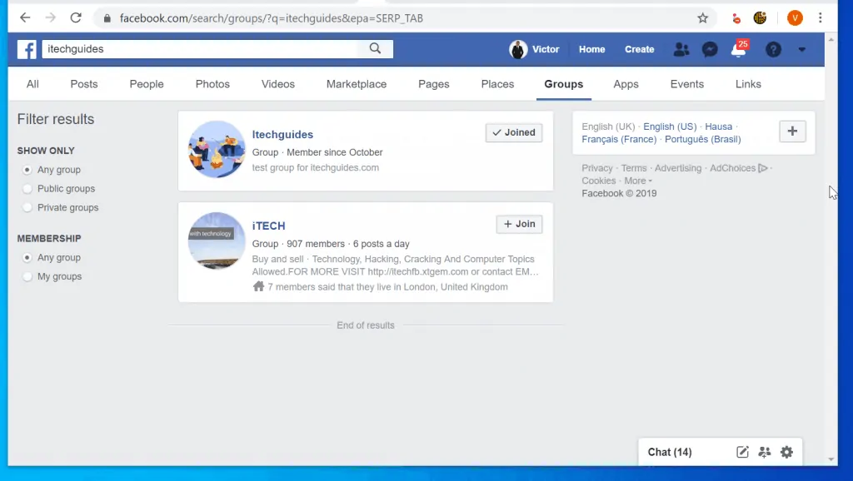The height and width of the screenshot is (481, 853).
Task: Open the Messenger icon
Action: click(710, 49)
